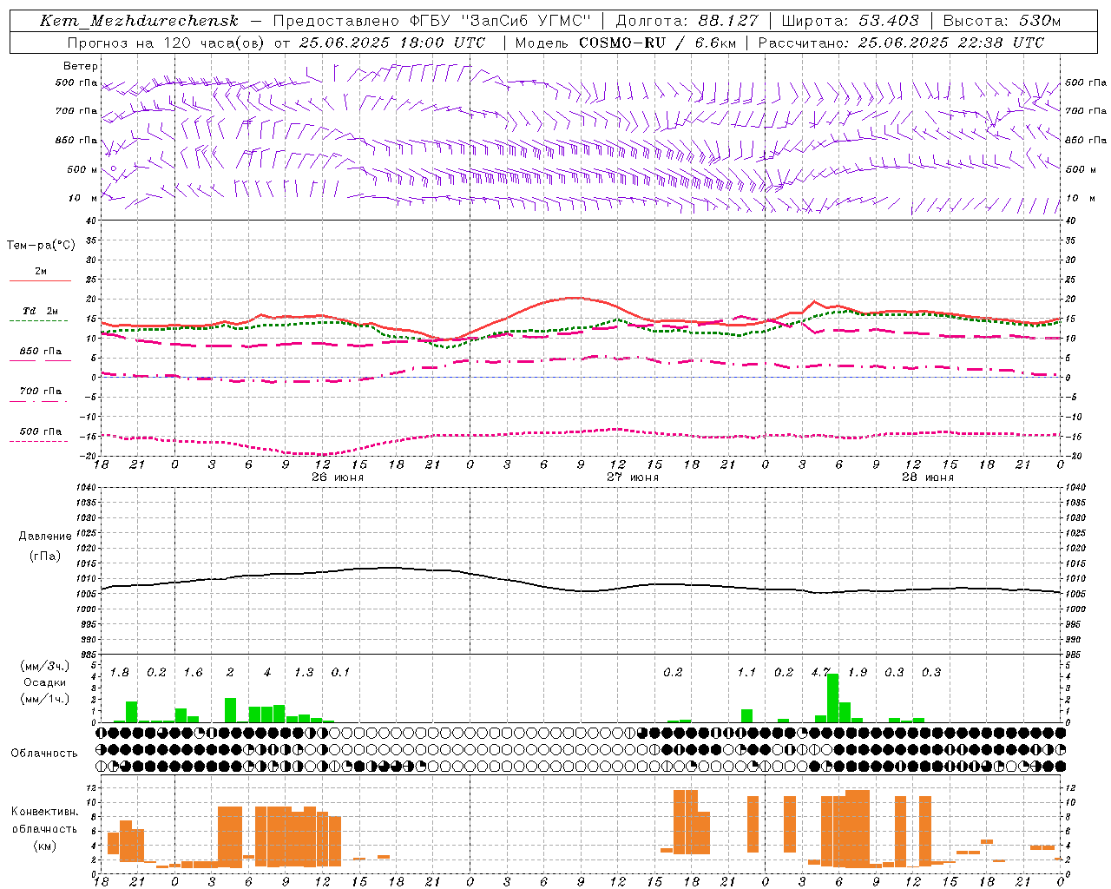Click the longitude value Долгота: 88.127
Image resolution: width=1111 pixels, height=889 pixels.
coord(686,21)
